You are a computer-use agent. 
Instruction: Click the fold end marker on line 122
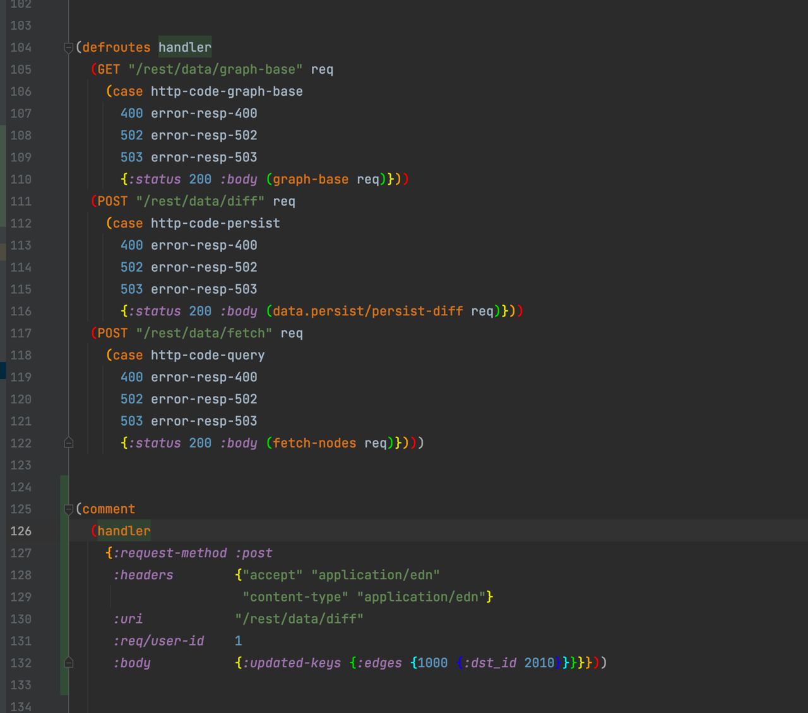pos(69,443)
